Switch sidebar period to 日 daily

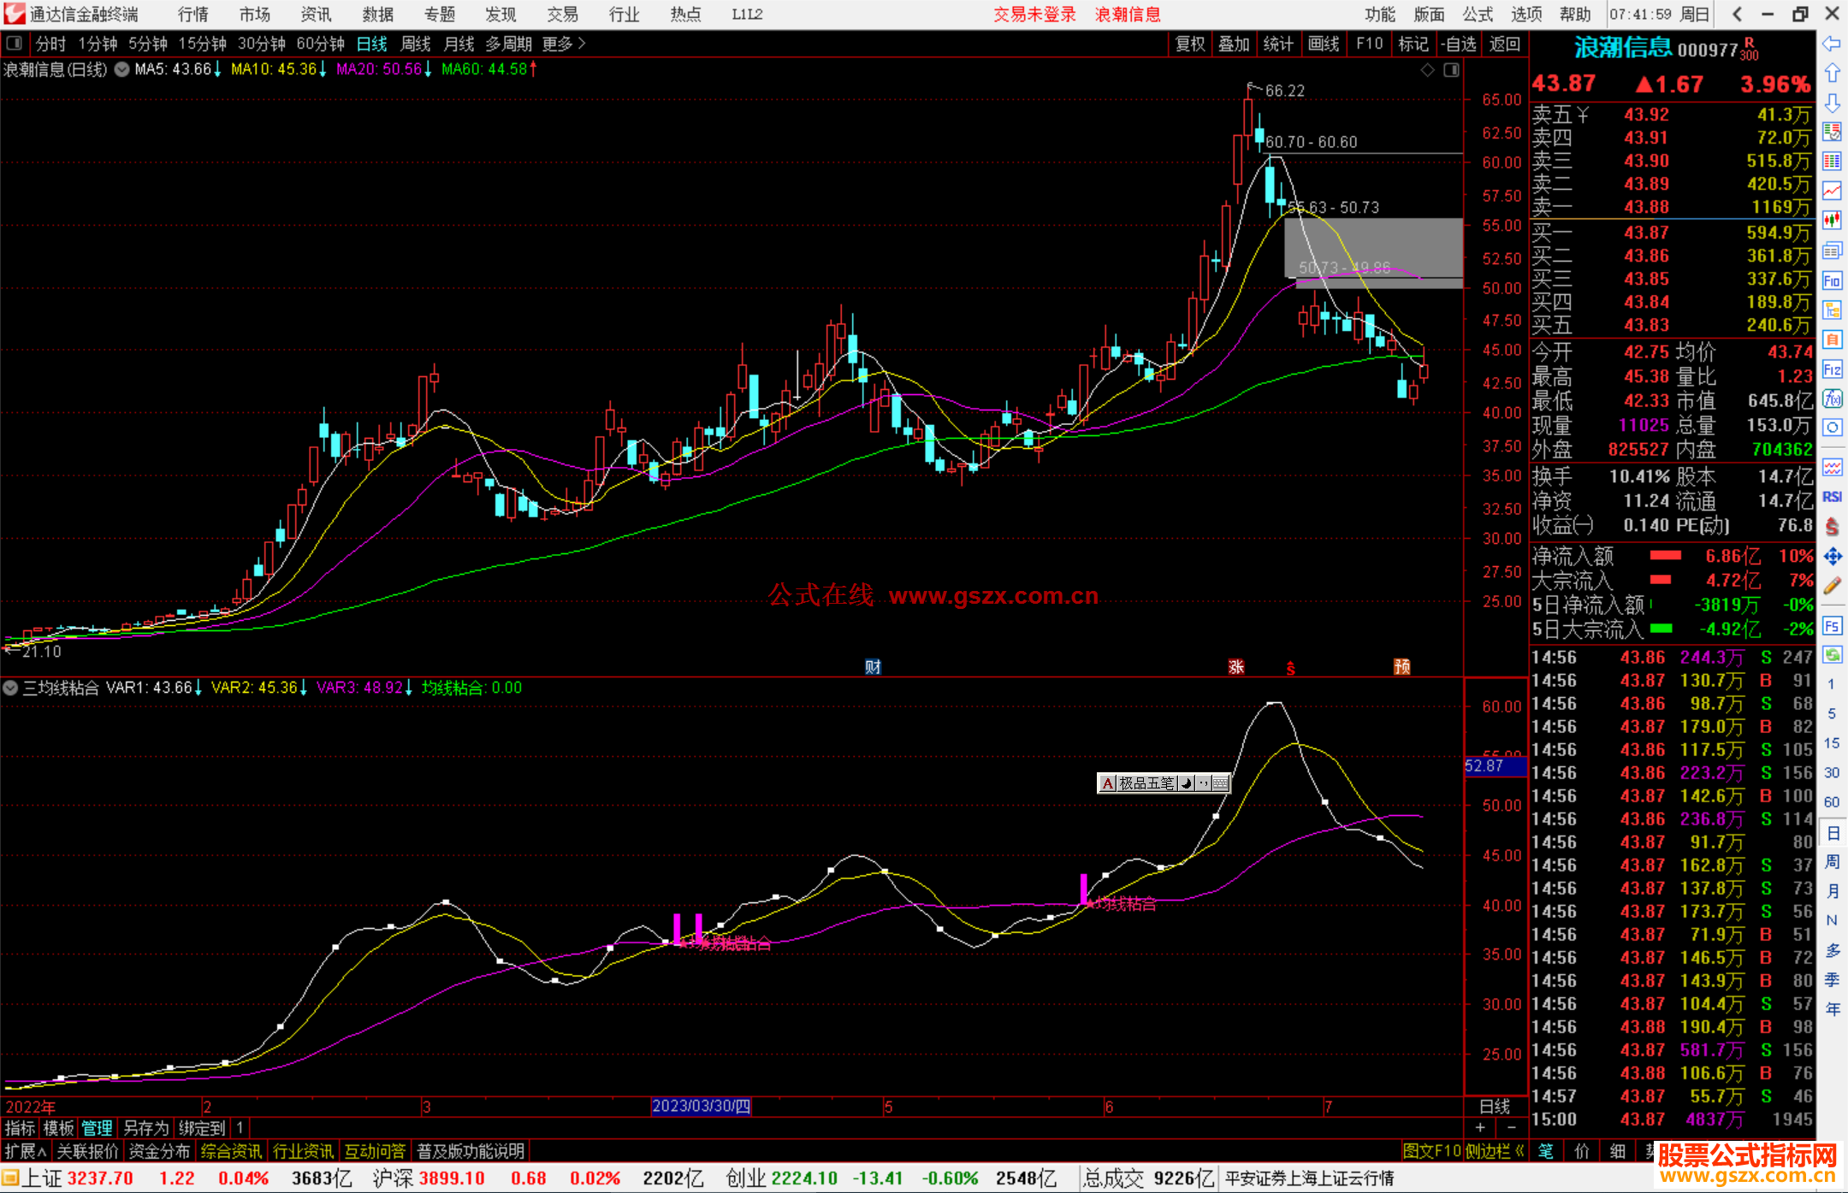1832,833
